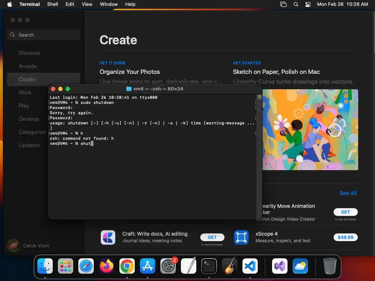
Task: Click the menu bar date and time
Action: tap(342, 4)
